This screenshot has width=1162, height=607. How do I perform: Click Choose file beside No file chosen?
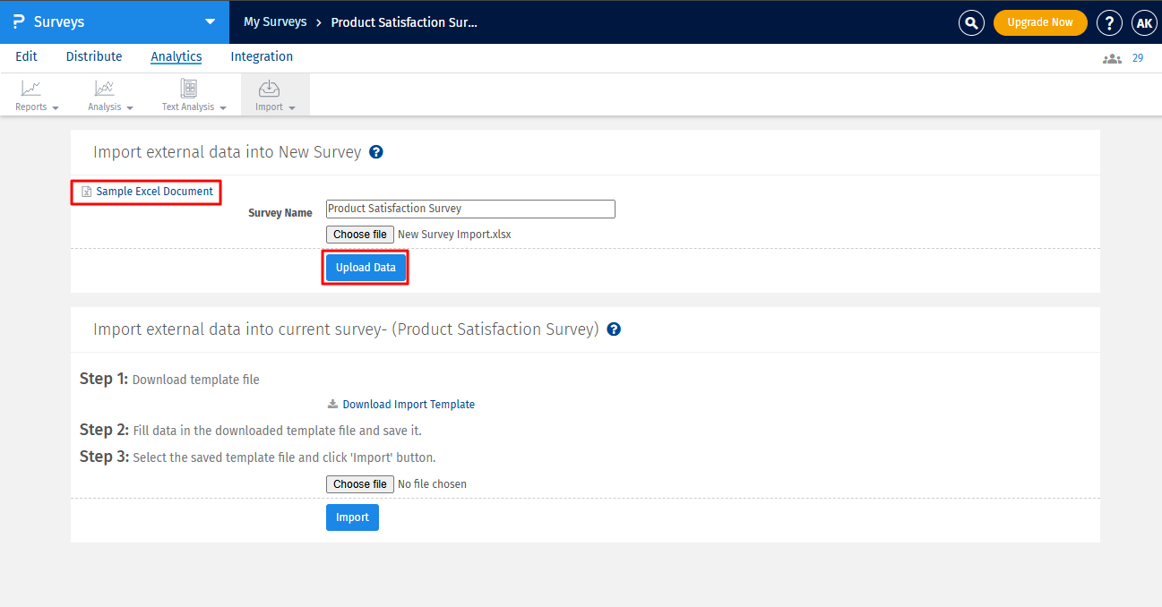pyautogui.click(x=360, y=484)
